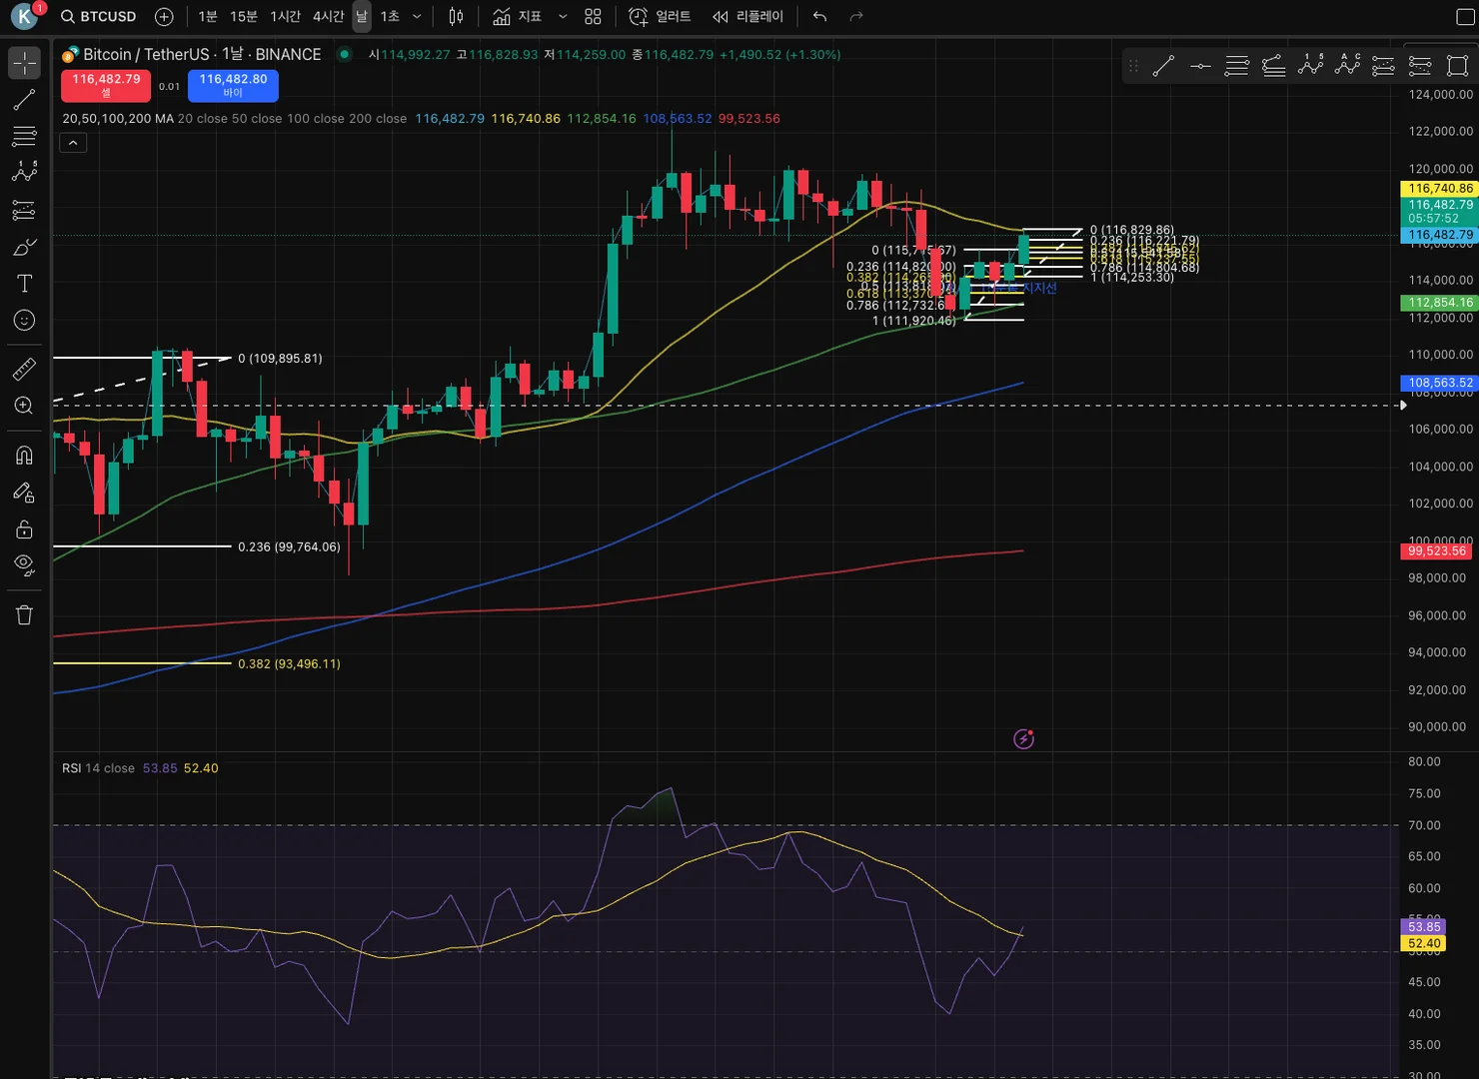
Task: Click the red sell button 116,482.79
Action: tap(106, 85)
